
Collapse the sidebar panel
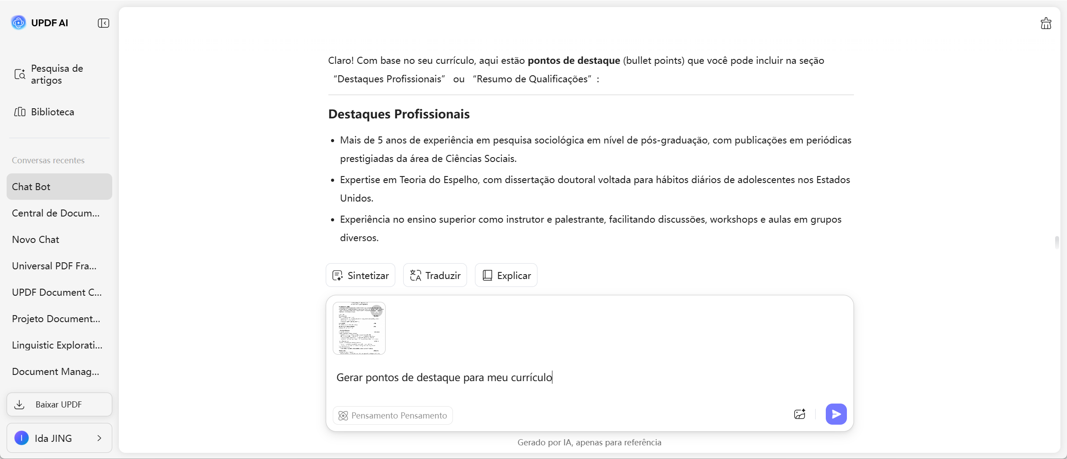[x=103, y=23]
